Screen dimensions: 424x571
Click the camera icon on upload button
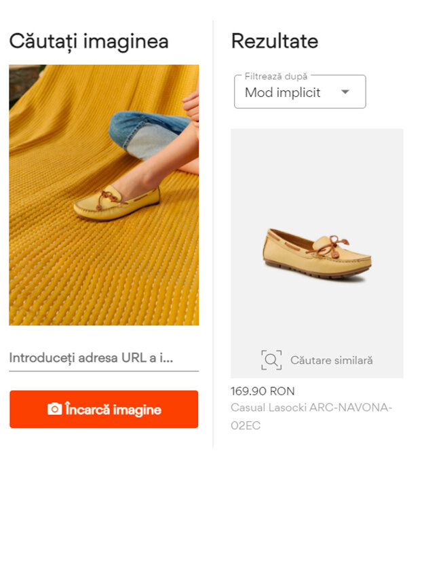pyautogui.click(x=54, y=409)
